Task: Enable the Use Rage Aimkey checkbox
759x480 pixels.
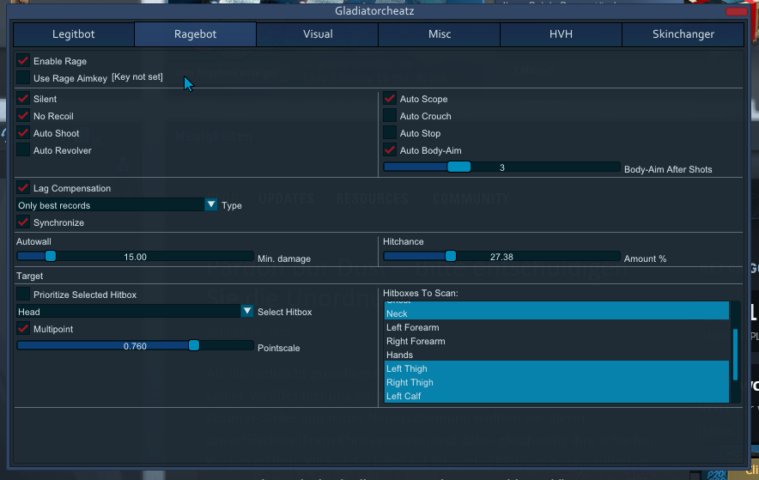Action: tap(23, 78)
